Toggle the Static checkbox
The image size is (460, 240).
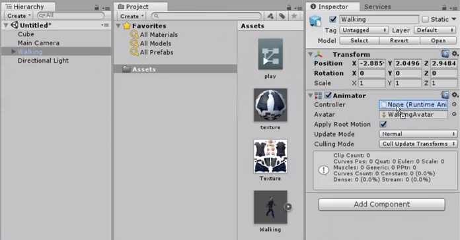click(425, 19)
